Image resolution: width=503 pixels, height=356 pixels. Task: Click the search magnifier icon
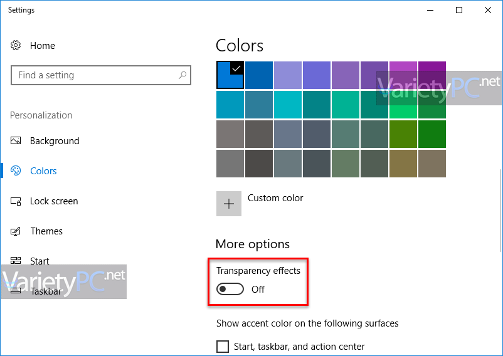pos(183,75)
